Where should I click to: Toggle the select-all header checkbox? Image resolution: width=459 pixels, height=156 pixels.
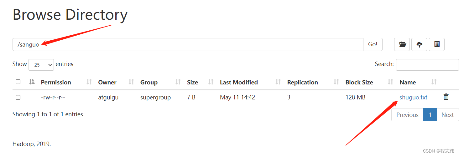pyautogui.click(x=18, y=82)
